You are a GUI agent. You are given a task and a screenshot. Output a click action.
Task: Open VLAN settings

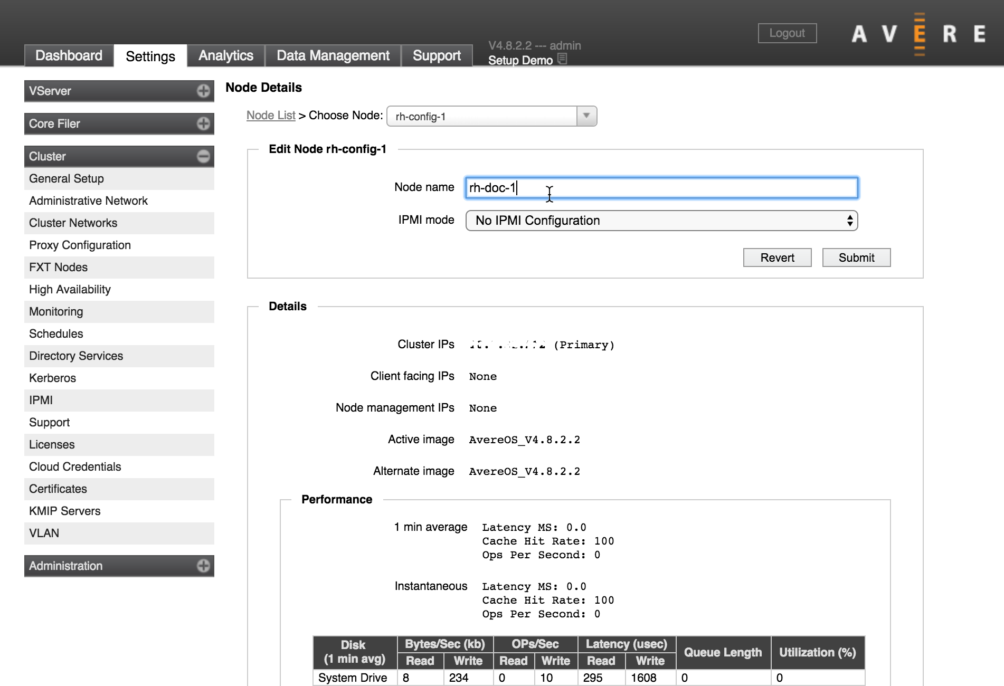pos(119,533)
